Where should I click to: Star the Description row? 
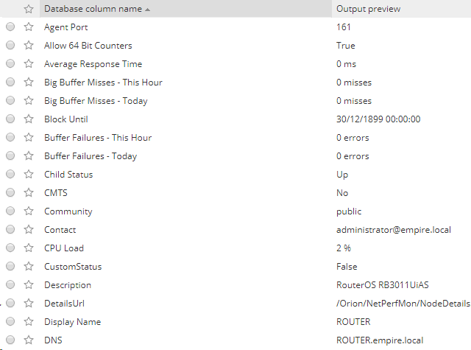point(29,285)
